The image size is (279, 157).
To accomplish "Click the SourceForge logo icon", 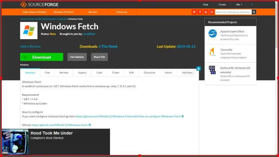I will (x=24, y=4).
